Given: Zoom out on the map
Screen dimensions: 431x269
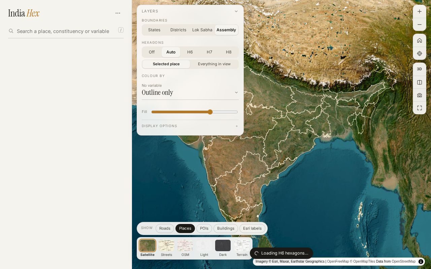Looking at the screenshot, I should point(420,25).
